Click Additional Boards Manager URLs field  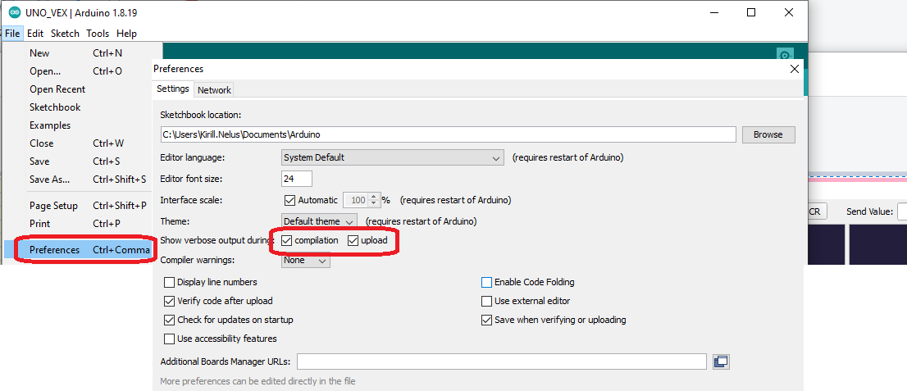502,361
